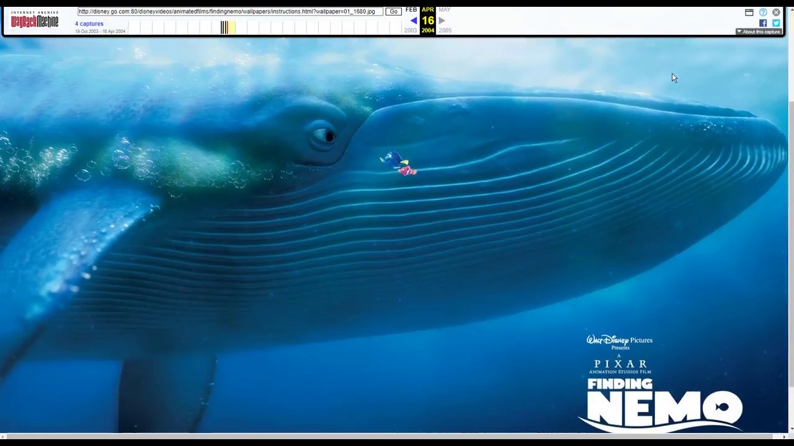Viewport: 794px width, 446px height.
Task: Share capture on Facebook
Action: 763,23
